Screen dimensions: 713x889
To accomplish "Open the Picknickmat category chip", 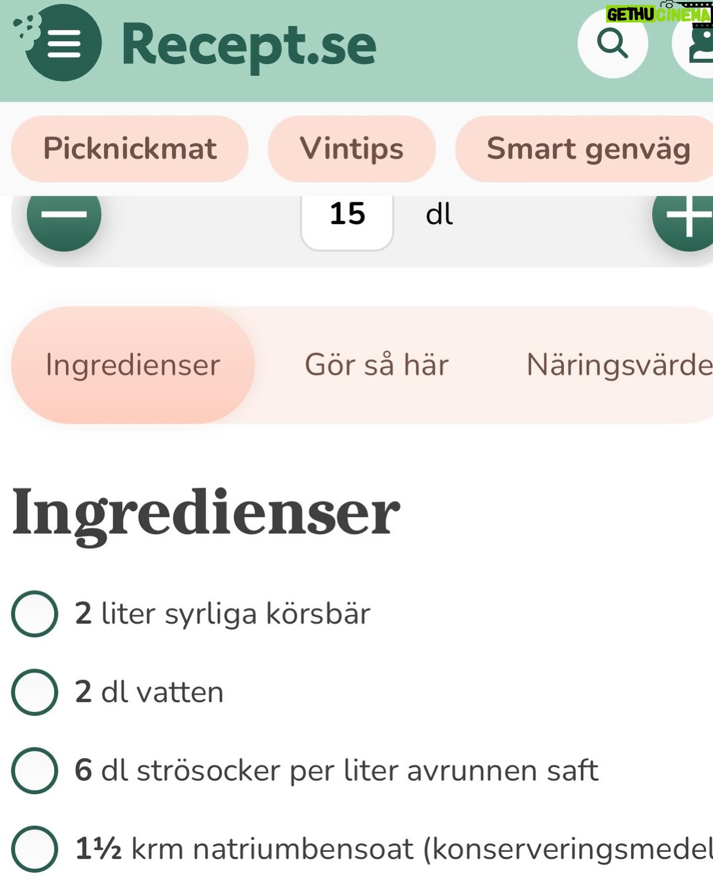I will [130, 148].
